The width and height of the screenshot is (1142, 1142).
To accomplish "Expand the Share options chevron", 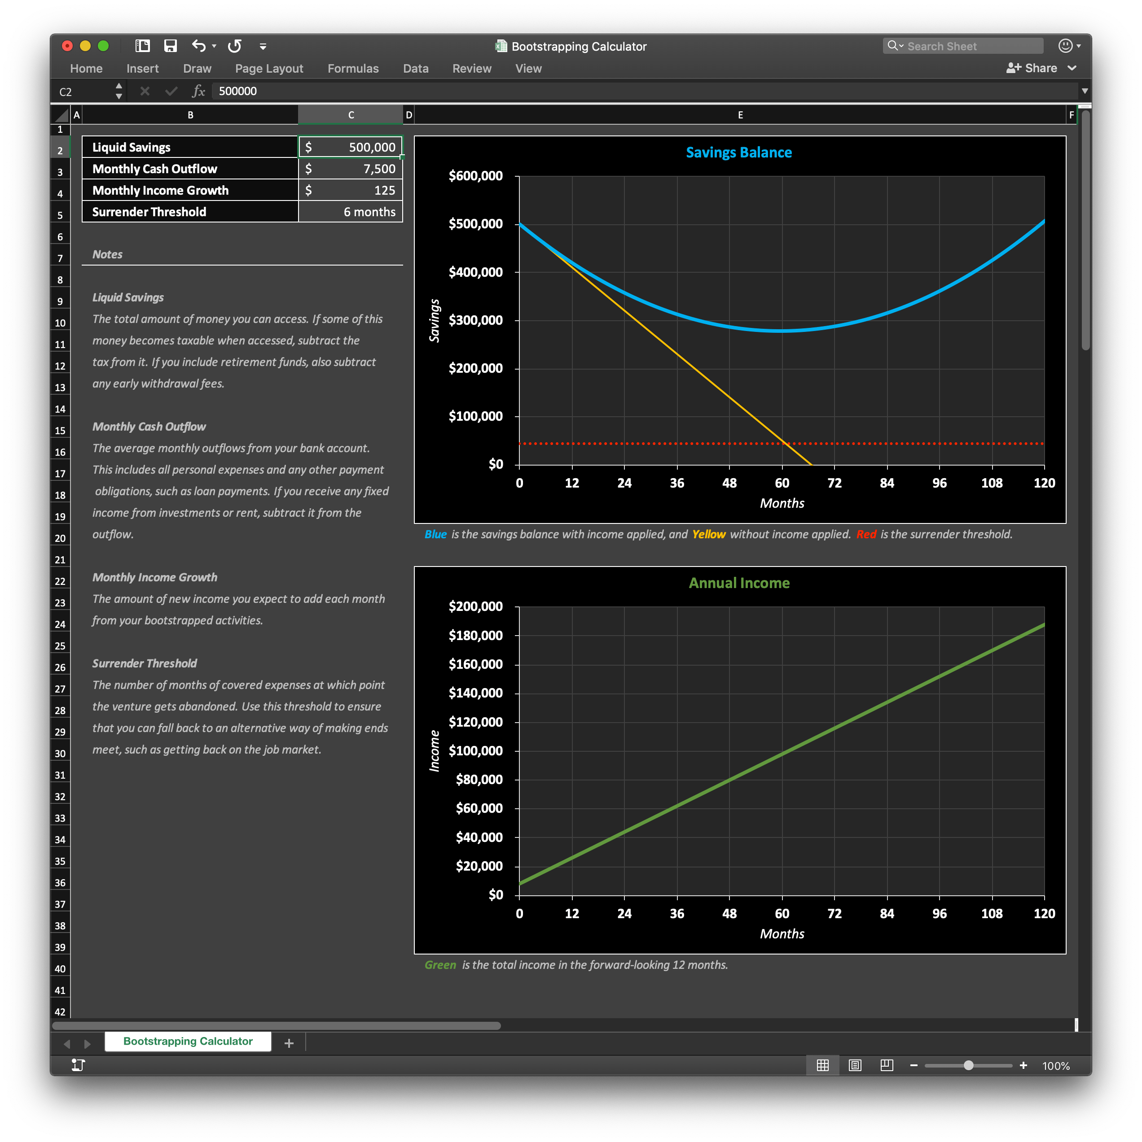I will click(x=1072, y=68).
